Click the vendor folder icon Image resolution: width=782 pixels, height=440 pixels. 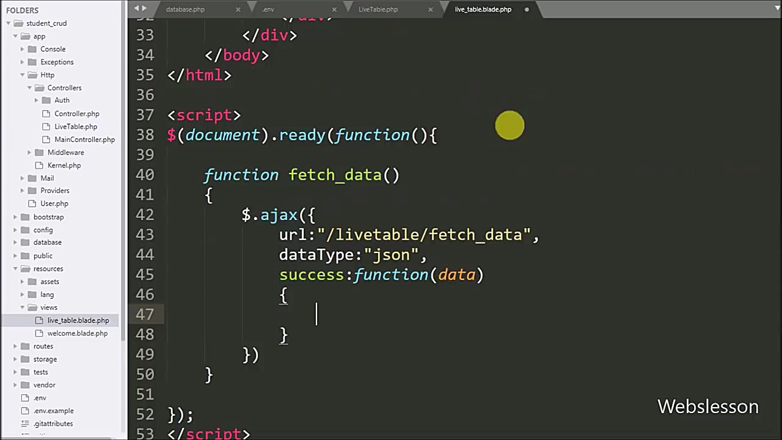(25, 385)
